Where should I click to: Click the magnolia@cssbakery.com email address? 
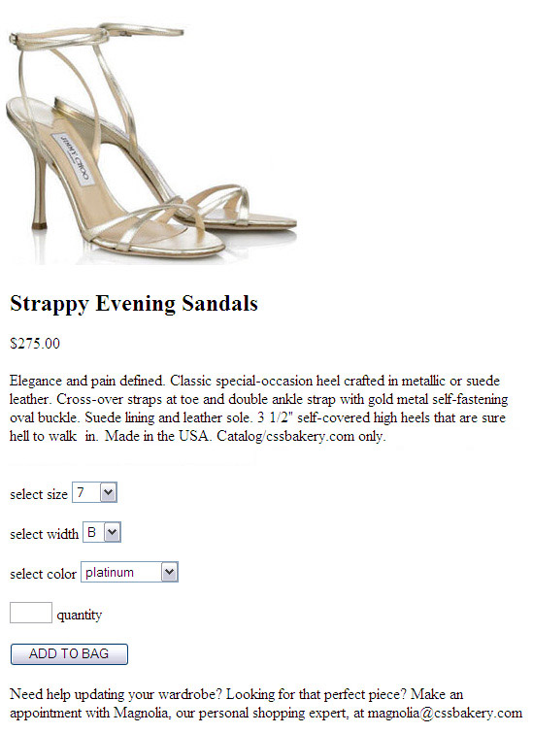point(445,713)
